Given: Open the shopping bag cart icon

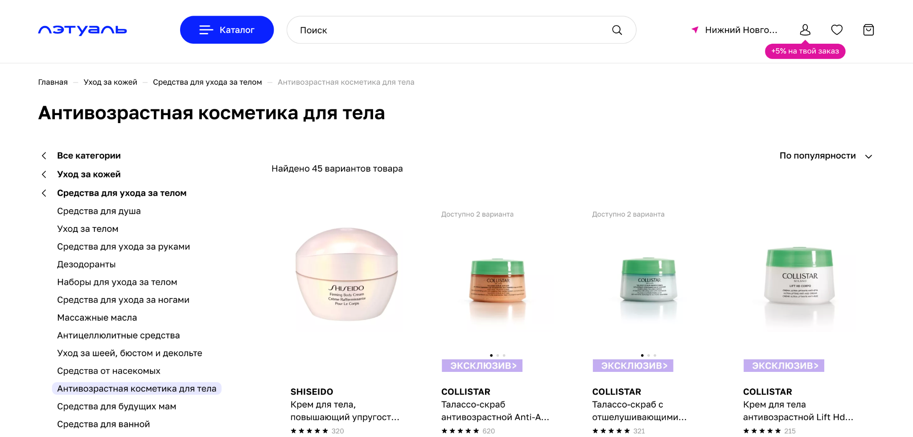Looking at the screenshot, I should pyautogui.click(x=868, y=30).
